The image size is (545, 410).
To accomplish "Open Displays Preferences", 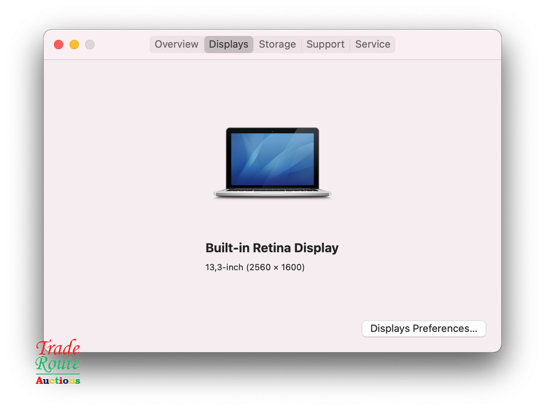I will [423, 328].
